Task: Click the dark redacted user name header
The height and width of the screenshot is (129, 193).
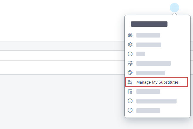Action: [x=149, y=24]
